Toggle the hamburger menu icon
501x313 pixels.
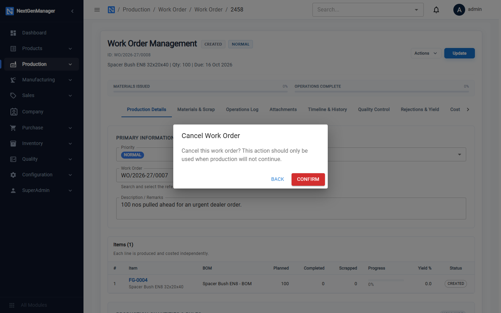tap(97, 10)
